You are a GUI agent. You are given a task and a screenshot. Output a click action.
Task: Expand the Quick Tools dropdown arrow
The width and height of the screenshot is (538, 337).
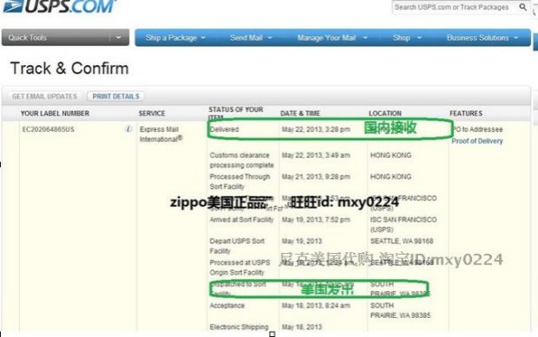[x=118, y=37]
